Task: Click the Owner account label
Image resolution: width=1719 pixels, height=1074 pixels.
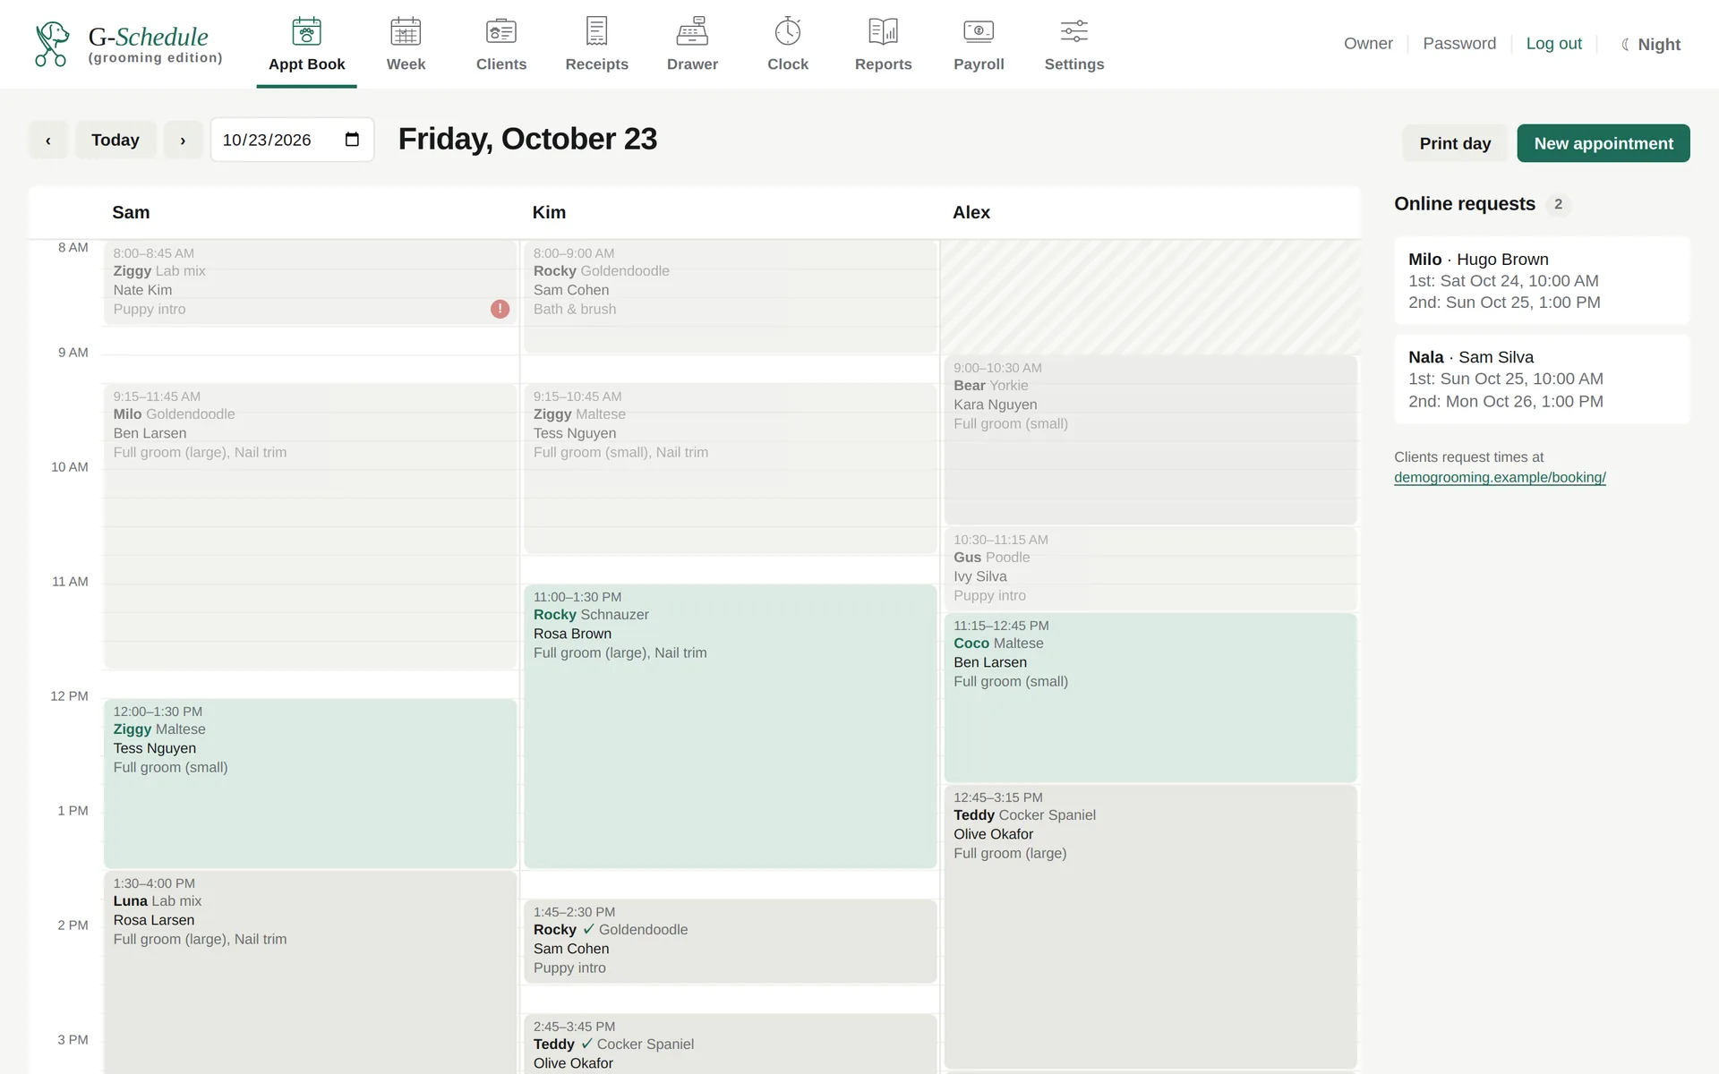Action: tap(1368, 43)
